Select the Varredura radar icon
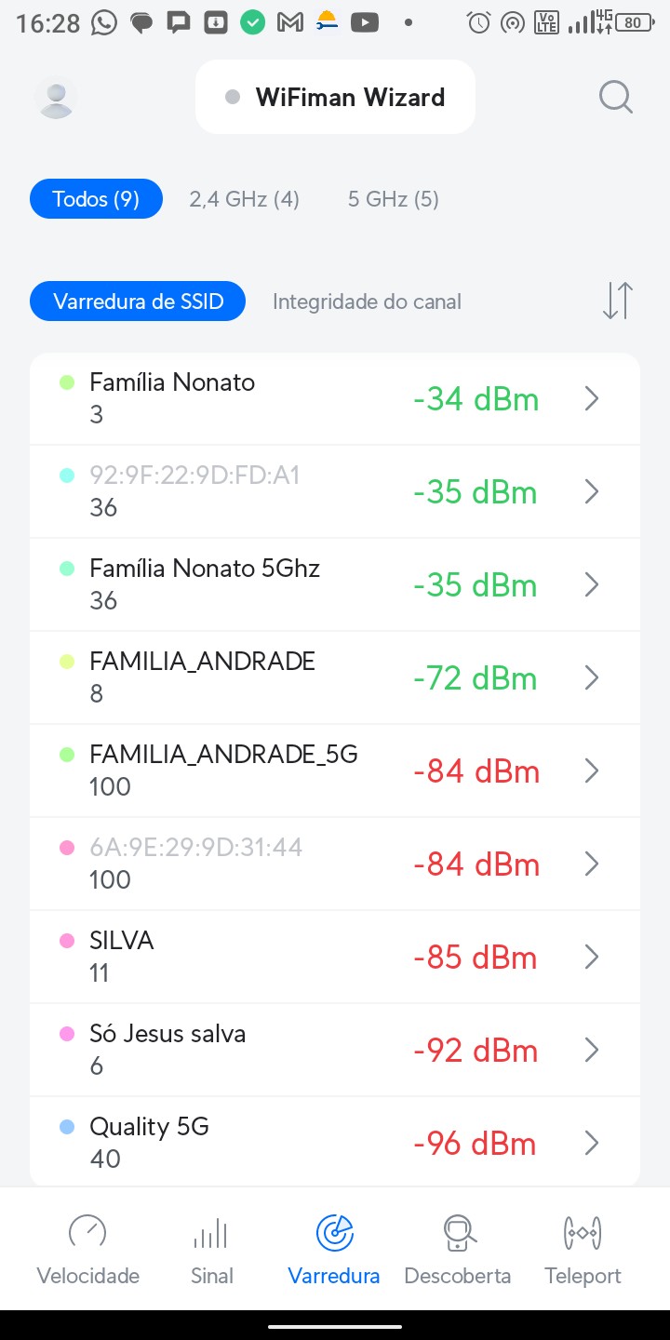 (x=334, y=1233)
